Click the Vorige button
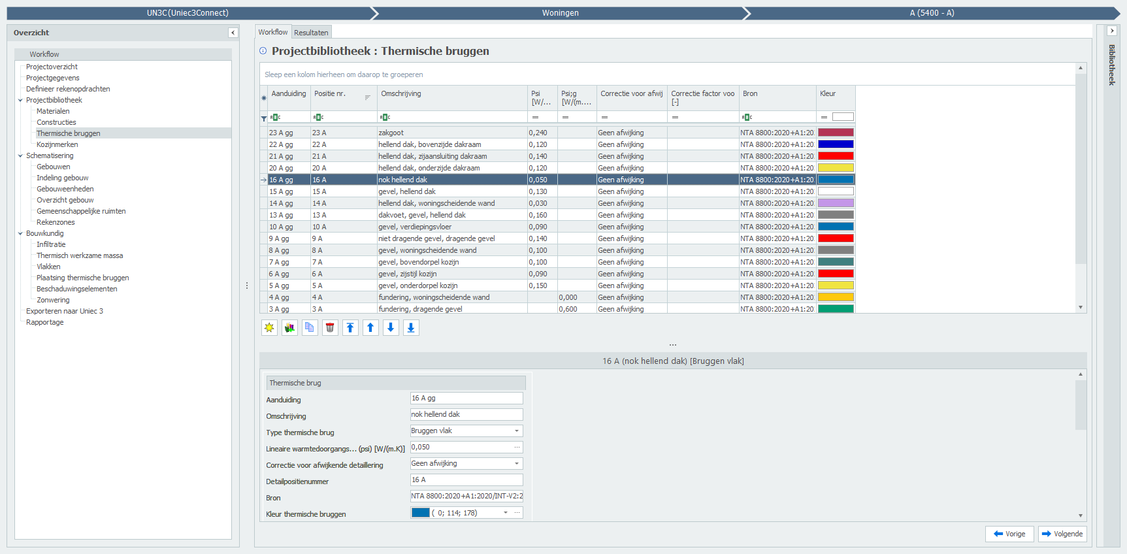 click(x=1009, y=534)
